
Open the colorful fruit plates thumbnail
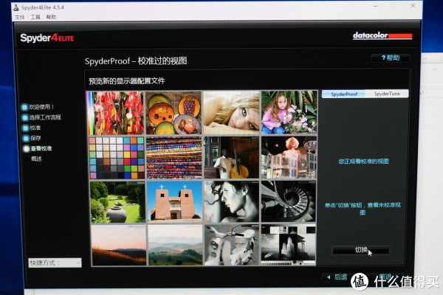pyautogui.click(x=174, y=113)
